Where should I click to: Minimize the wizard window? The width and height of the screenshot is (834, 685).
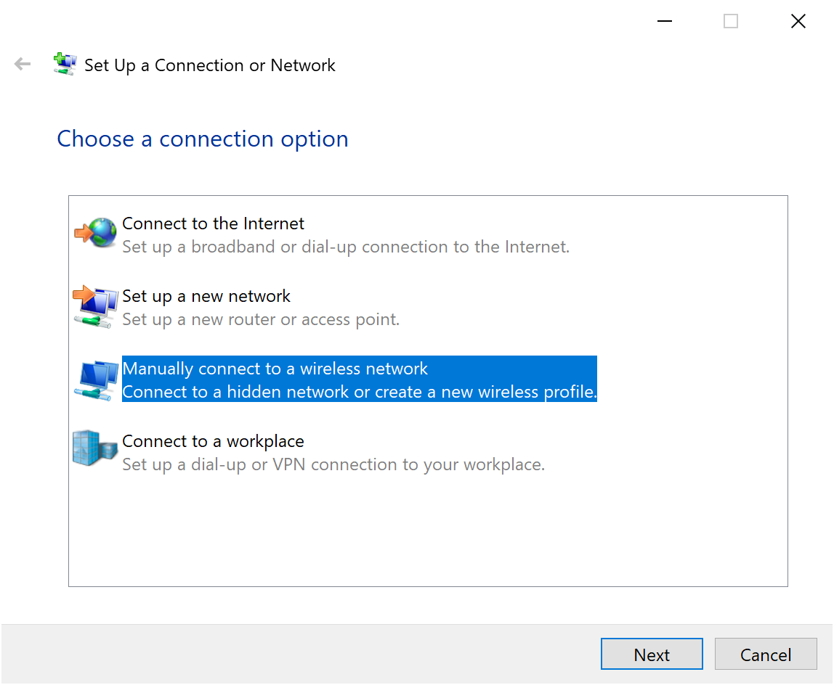click(x=664, y=21)
